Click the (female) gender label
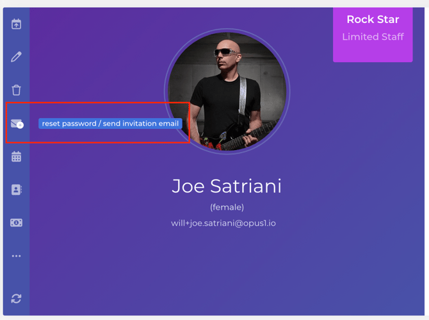Viewport: 429px width, 320px height. (227, 207)
